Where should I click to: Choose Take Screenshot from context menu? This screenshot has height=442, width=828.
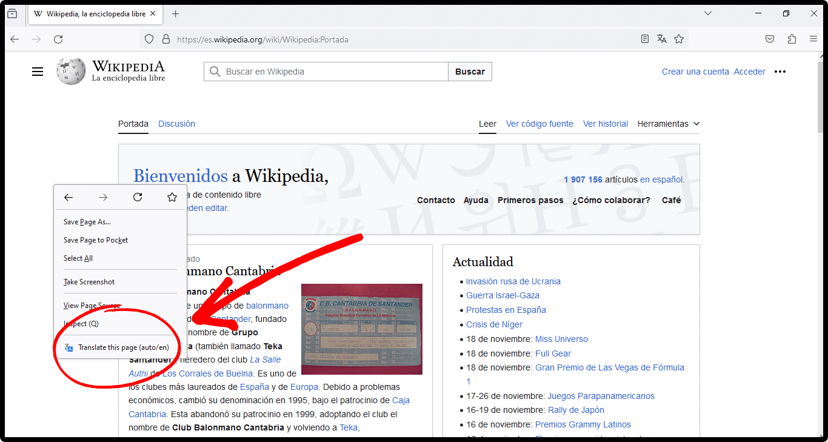pos(89,282)
